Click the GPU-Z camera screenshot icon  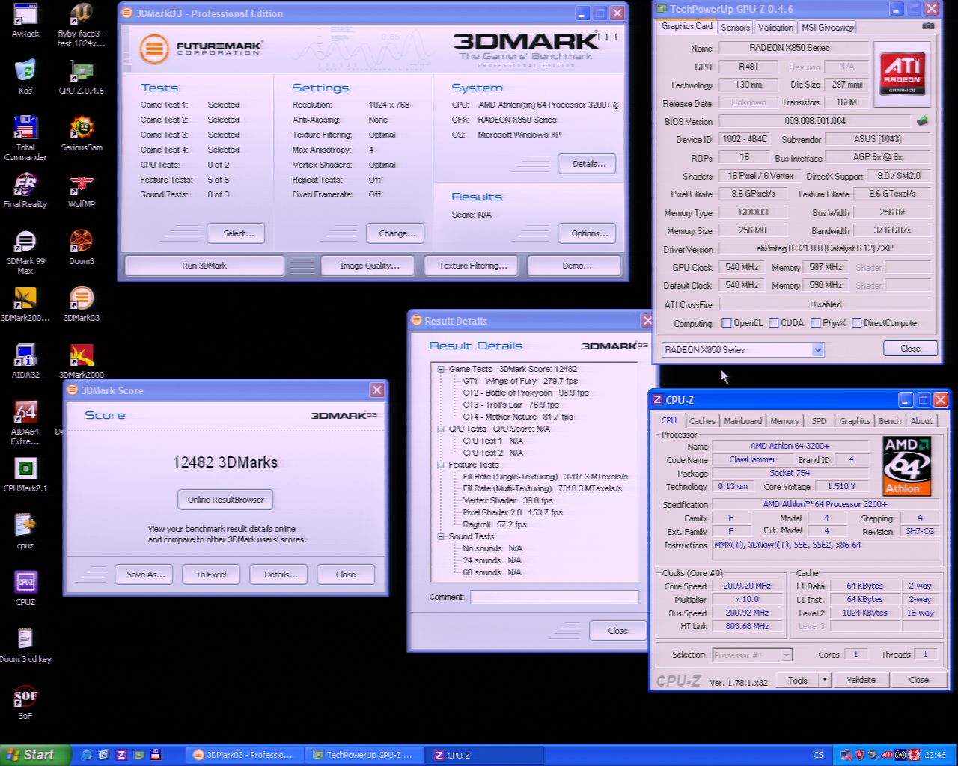[x=928, y=26]
